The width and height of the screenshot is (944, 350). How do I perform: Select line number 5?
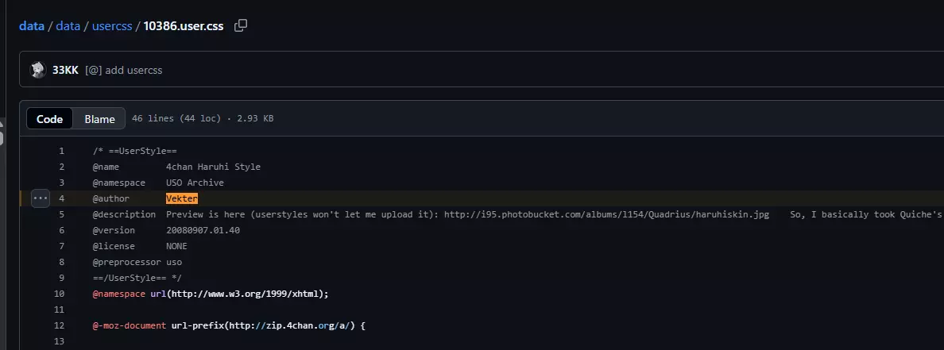61,214
